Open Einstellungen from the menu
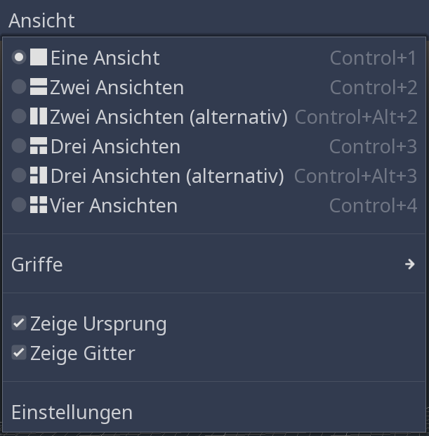This screenshot has height=436, width=429. [214, 412]
